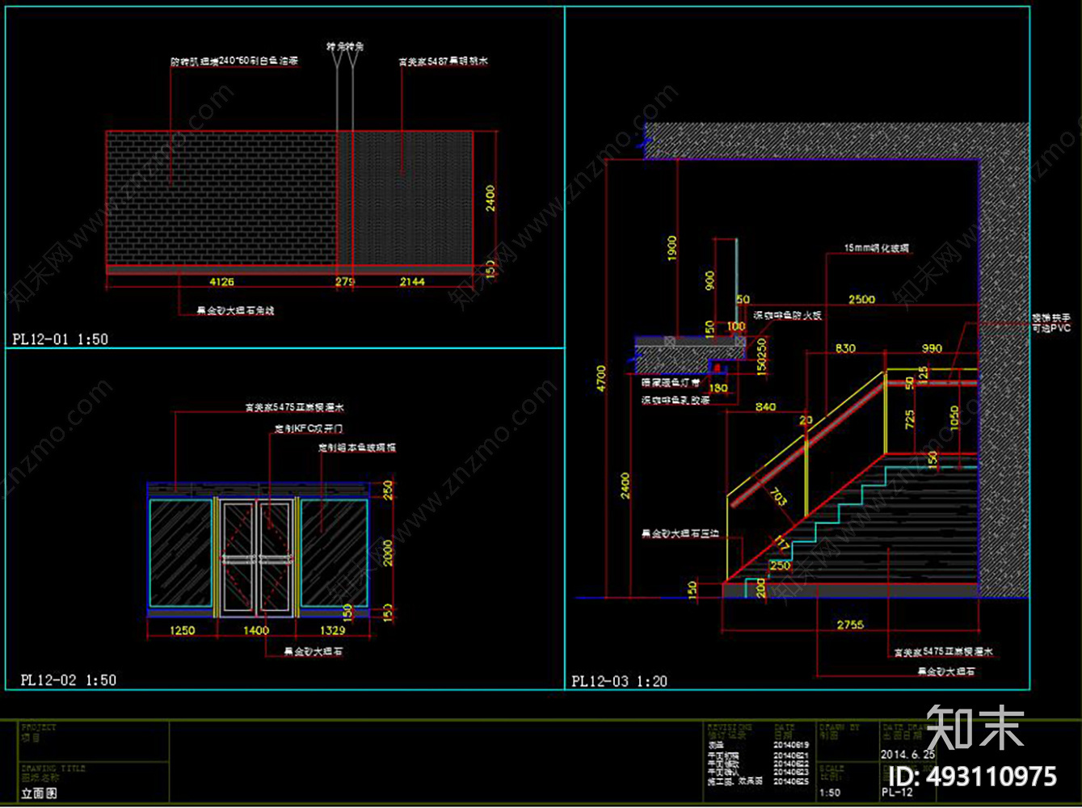Click the "2014. 6. 25" date in title block
Viewport: 1082px width, 808px height.
[x=907, y=755]
